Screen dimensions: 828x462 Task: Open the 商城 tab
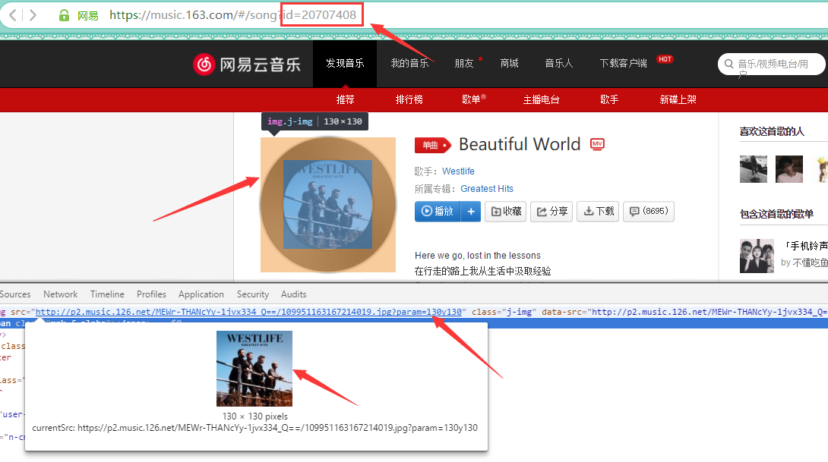click(x=509, y=63)
